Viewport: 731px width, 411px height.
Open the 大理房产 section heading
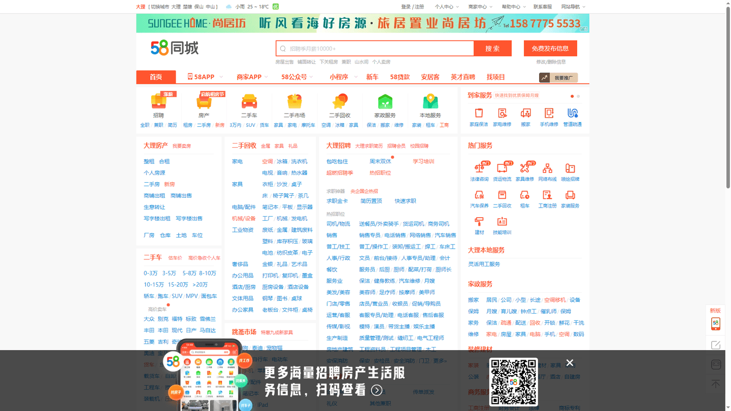pyautogui.click(x=155, y=146)
